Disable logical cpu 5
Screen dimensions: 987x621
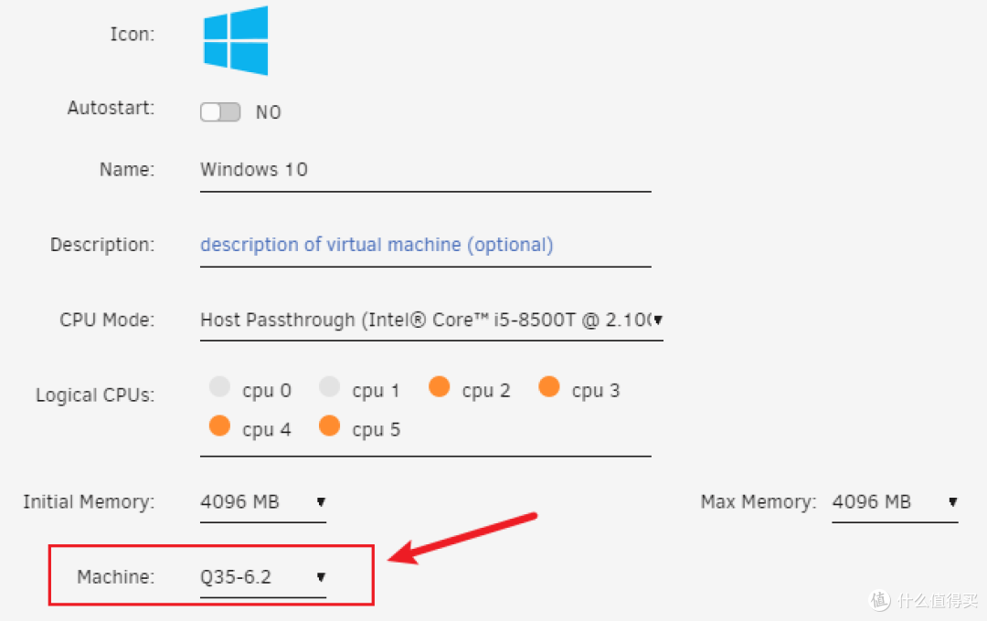tap(329, 426)
